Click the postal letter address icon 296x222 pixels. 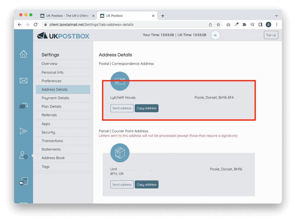pyautogui.click(x=120, y=81)
